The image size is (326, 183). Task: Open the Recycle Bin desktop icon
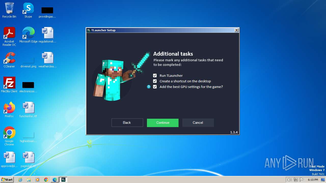tap(9, 10)
